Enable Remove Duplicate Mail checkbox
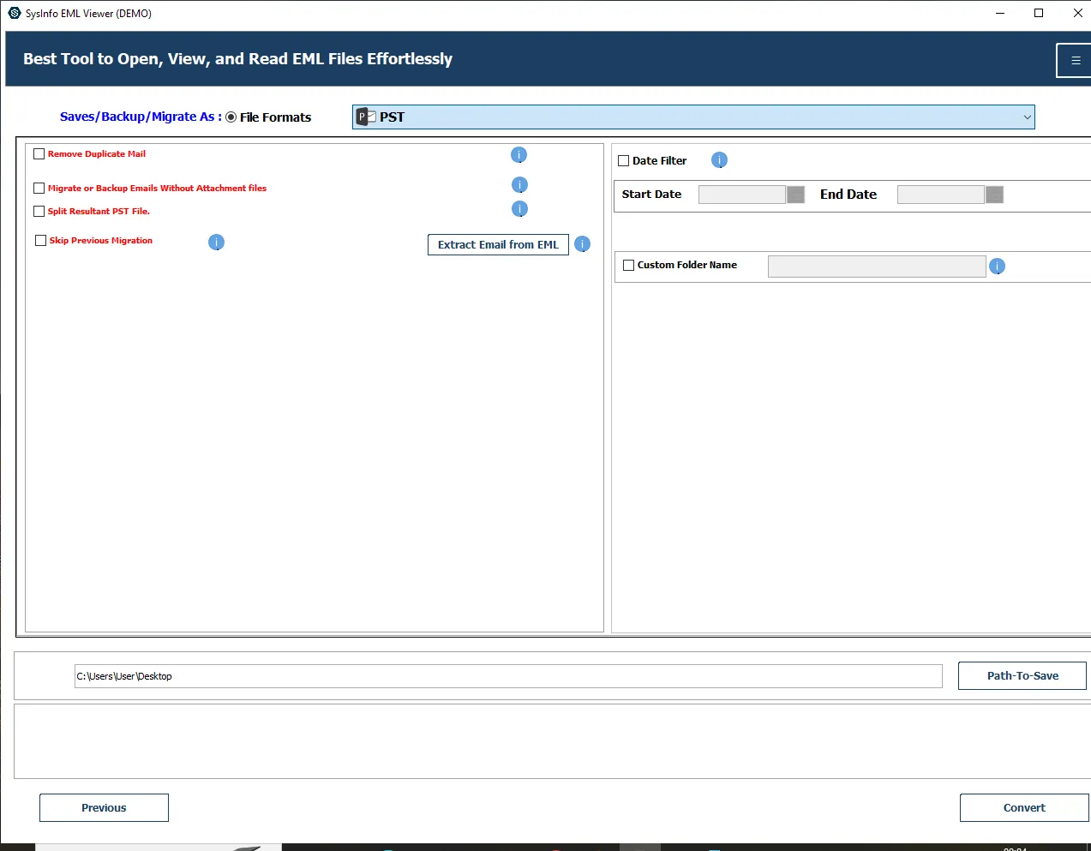Image resolution: width=1091 pixels, height=851 pixels. tap(39, 154)
